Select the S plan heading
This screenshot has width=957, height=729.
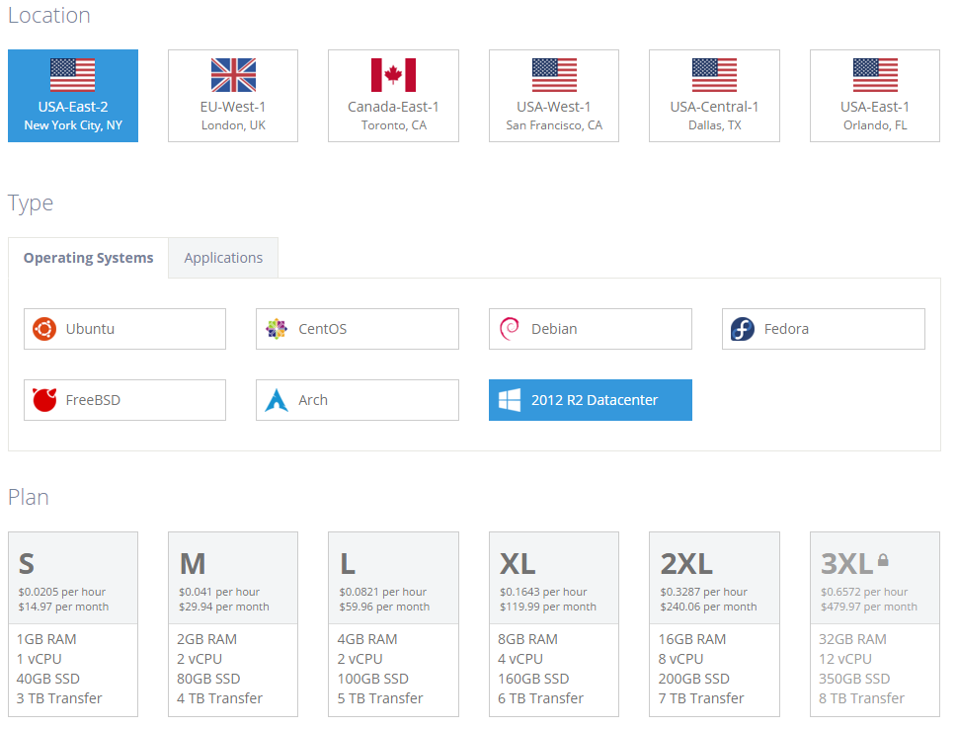tap(27, 563)
